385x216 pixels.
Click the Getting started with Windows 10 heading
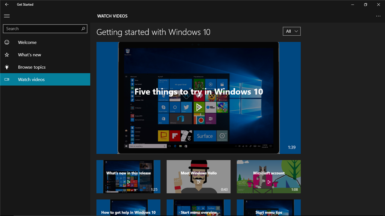point(153,32)
